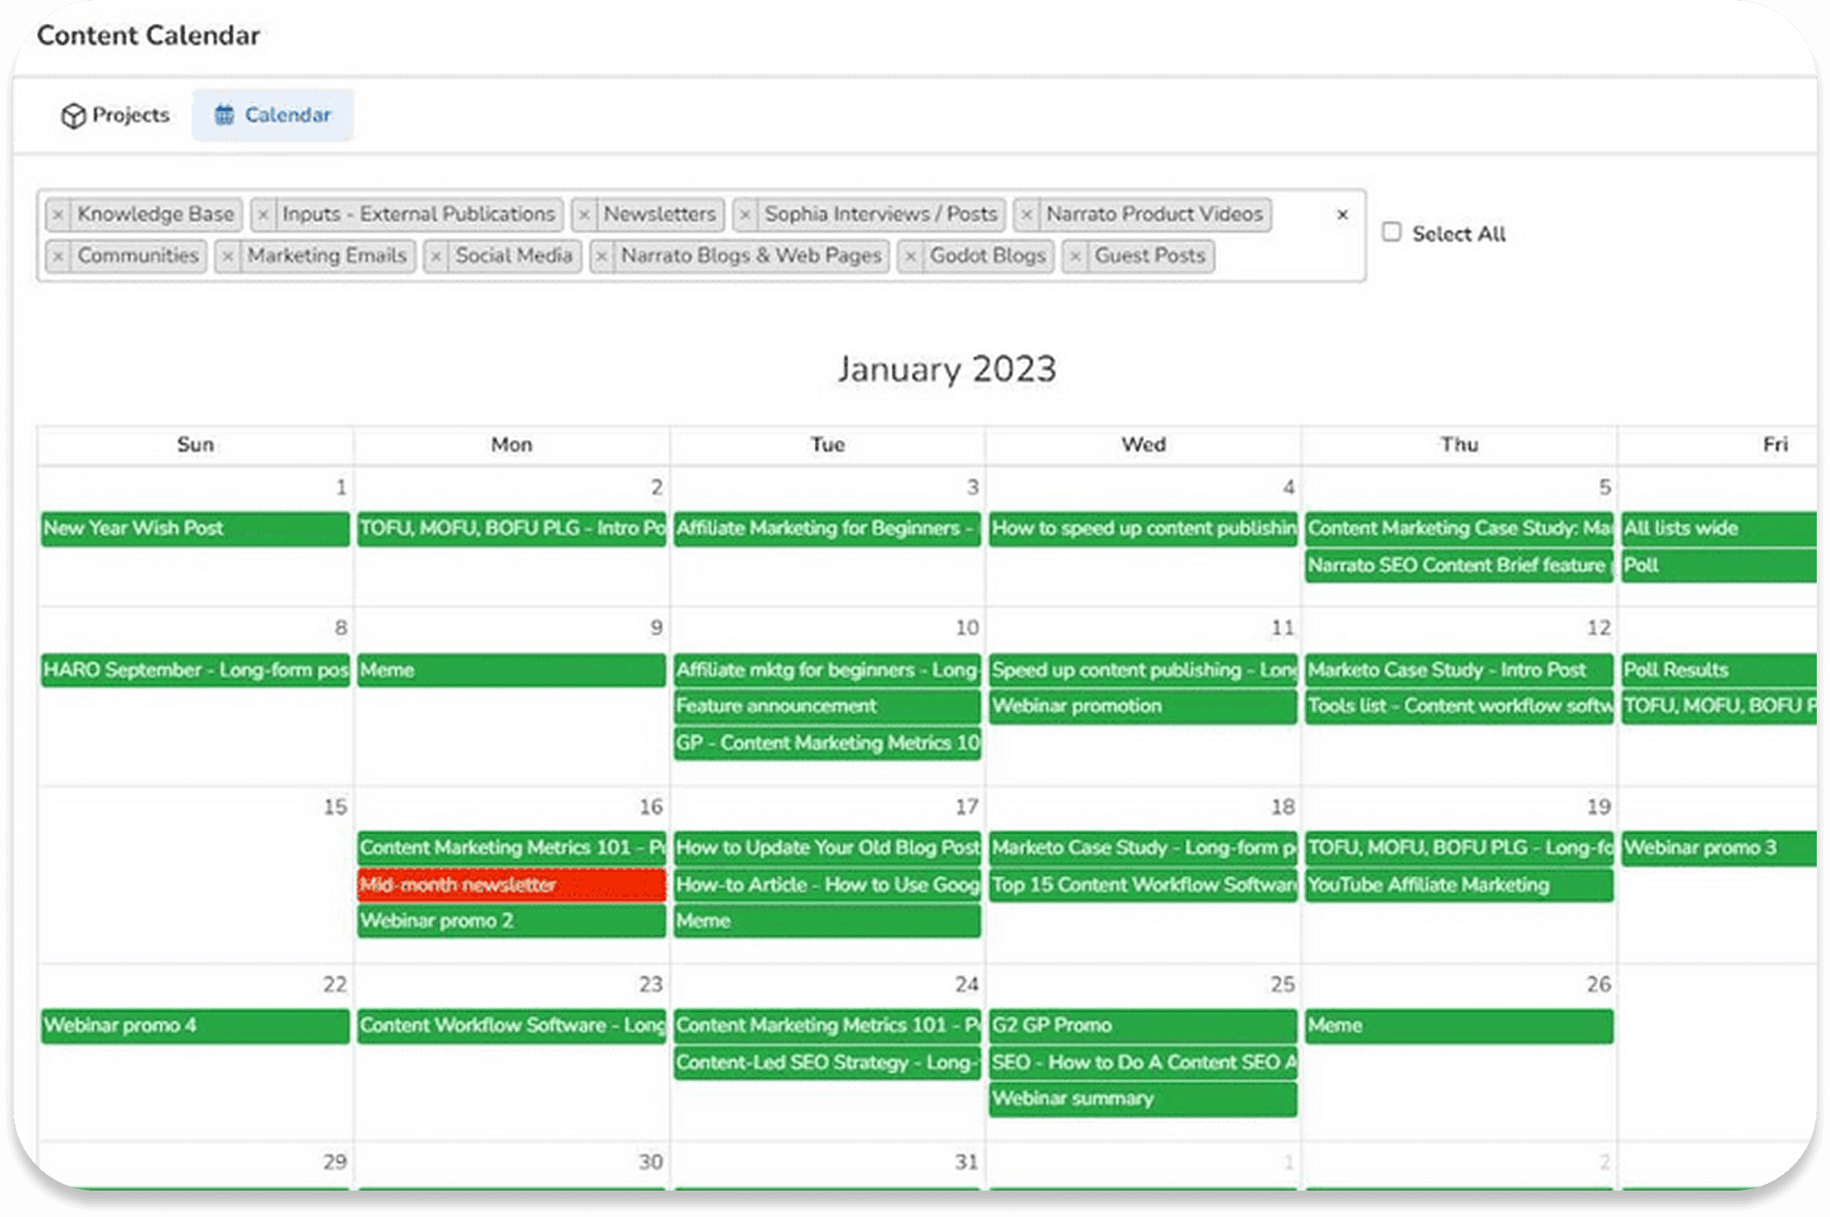Viewport: 1830px width, 1217px height.
Task: Open the Meme event on January 9
Action: [x=511, y=671]
